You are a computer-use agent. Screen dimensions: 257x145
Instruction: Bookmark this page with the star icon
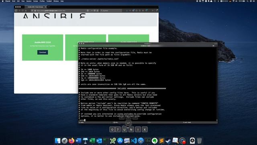pos(98,10)
